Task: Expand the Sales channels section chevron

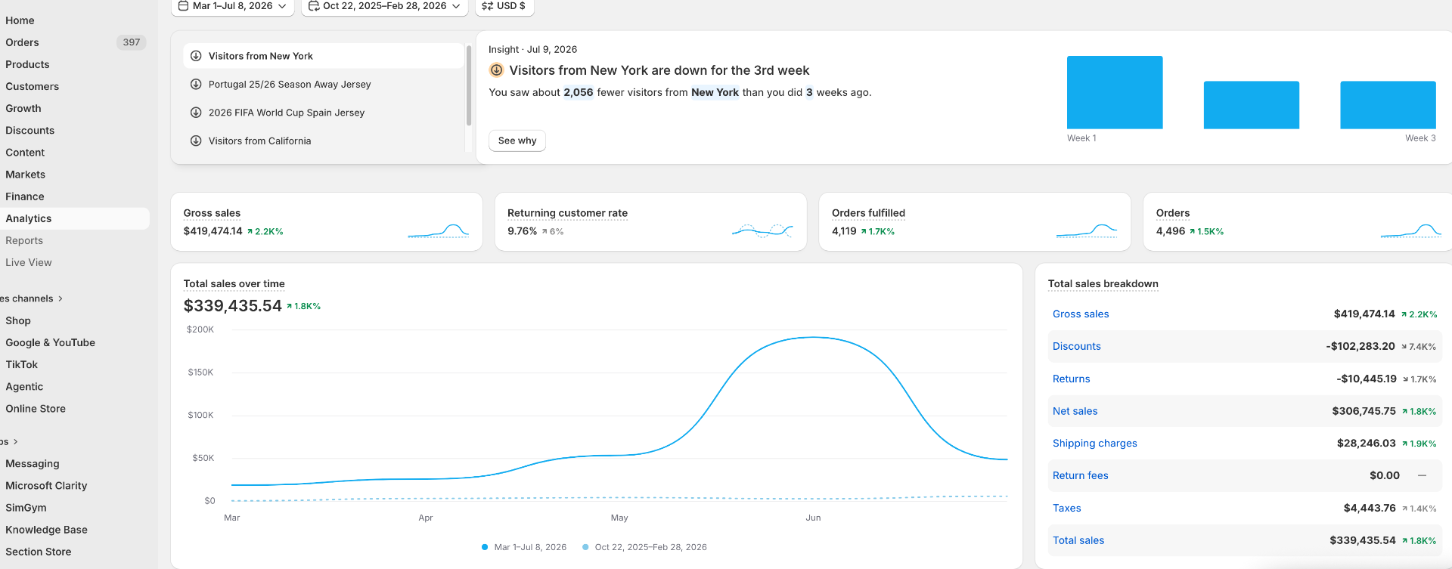Action: 60,298
